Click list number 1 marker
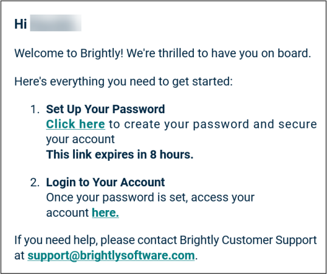Image resolution: width=327 pixels, height=274 pixels. 35,110
